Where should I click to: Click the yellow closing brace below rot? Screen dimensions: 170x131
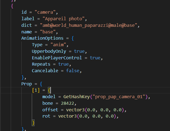(33, 123)
